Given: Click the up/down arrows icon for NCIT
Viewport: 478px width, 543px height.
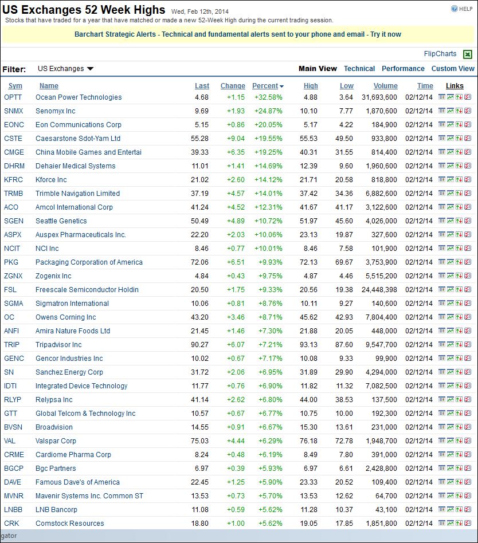Looking at the screenshot, I should click(x=459, y=248).
